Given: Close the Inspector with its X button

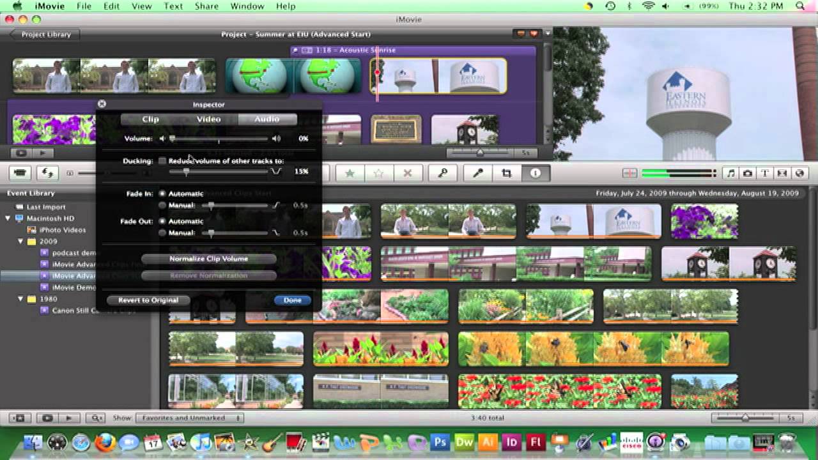Looking at the screenshot, I should pyautogui.click(x=102, y=103).
